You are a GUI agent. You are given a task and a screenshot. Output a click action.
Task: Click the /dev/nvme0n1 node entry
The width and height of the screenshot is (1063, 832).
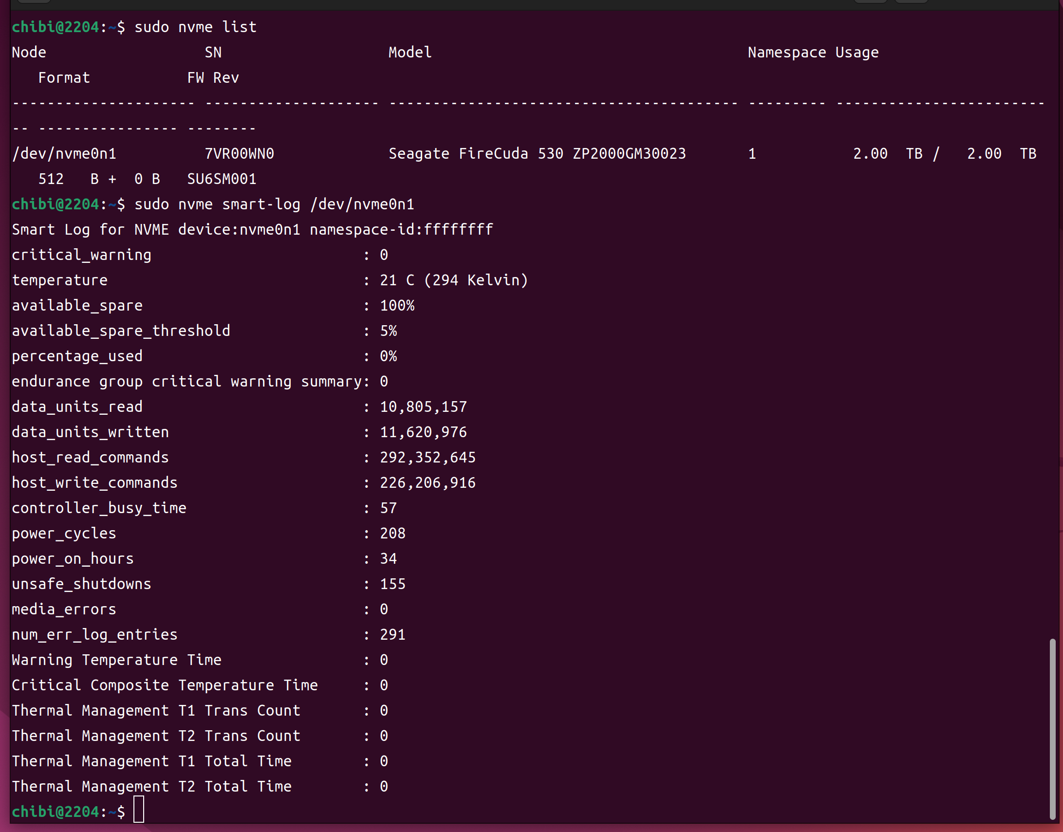pos(64,153)
